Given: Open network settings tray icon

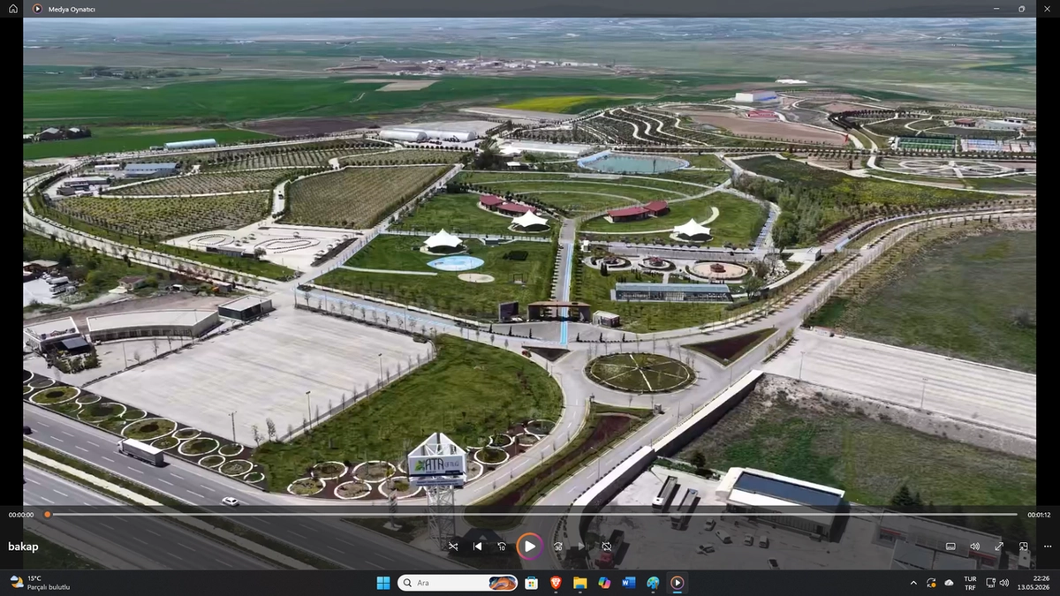Looking at the screenshot, I should (991, 583).
